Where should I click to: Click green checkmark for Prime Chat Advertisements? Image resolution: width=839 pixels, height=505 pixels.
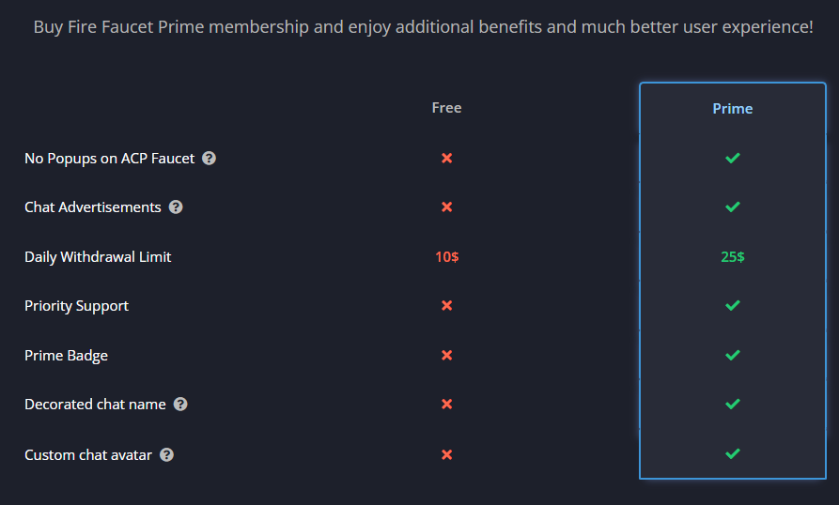click(x=733, y=207)
